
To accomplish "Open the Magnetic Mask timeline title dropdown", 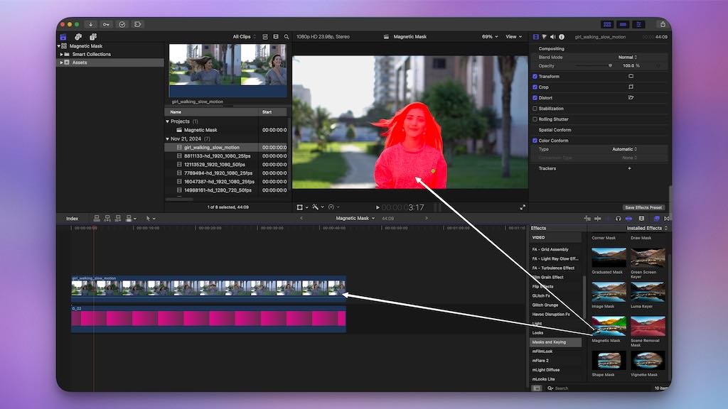I will tap(355, 219).
